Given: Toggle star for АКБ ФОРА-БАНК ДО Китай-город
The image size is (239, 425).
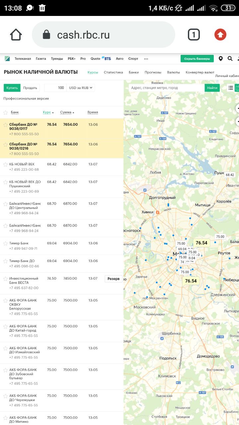Looking at the screenshot, I should (5, 326).
